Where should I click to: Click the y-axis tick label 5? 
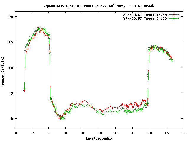tap(12, 93)
